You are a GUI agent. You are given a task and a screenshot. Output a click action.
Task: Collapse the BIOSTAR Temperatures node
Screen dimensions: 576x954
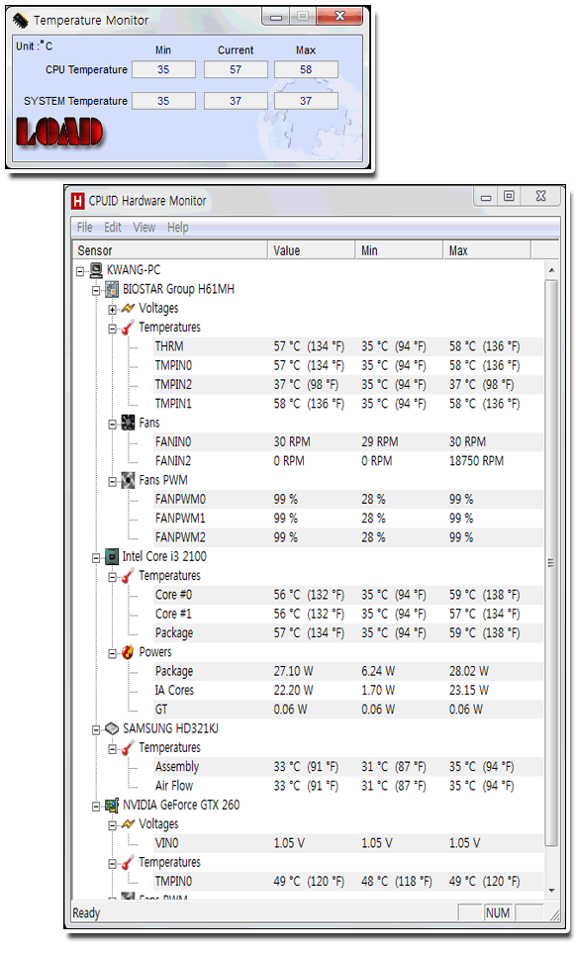[113, 330]
